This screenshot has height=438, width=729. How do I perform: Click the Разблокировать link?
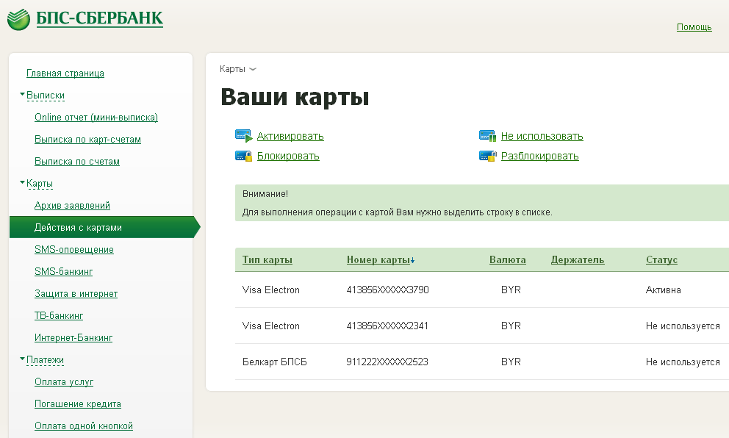[x=539, y=156]
